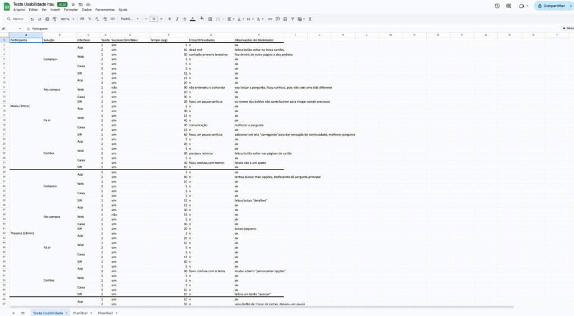Image resolution: width=574 pixels, height=316 pixels.
Task: Open the 100% zoom dropdown
Action: click(67, 19)
